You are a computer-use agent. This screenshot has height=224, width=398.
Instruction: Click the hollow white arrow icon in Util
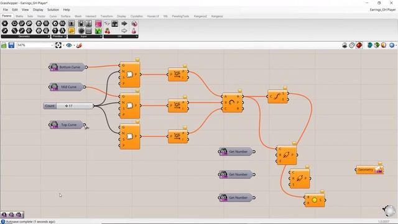tap(124, 31)
